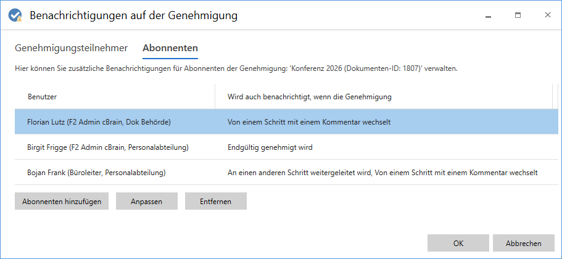562x259 pixels.
Task: Confirm with the OK button
Action: coord(458,243)
